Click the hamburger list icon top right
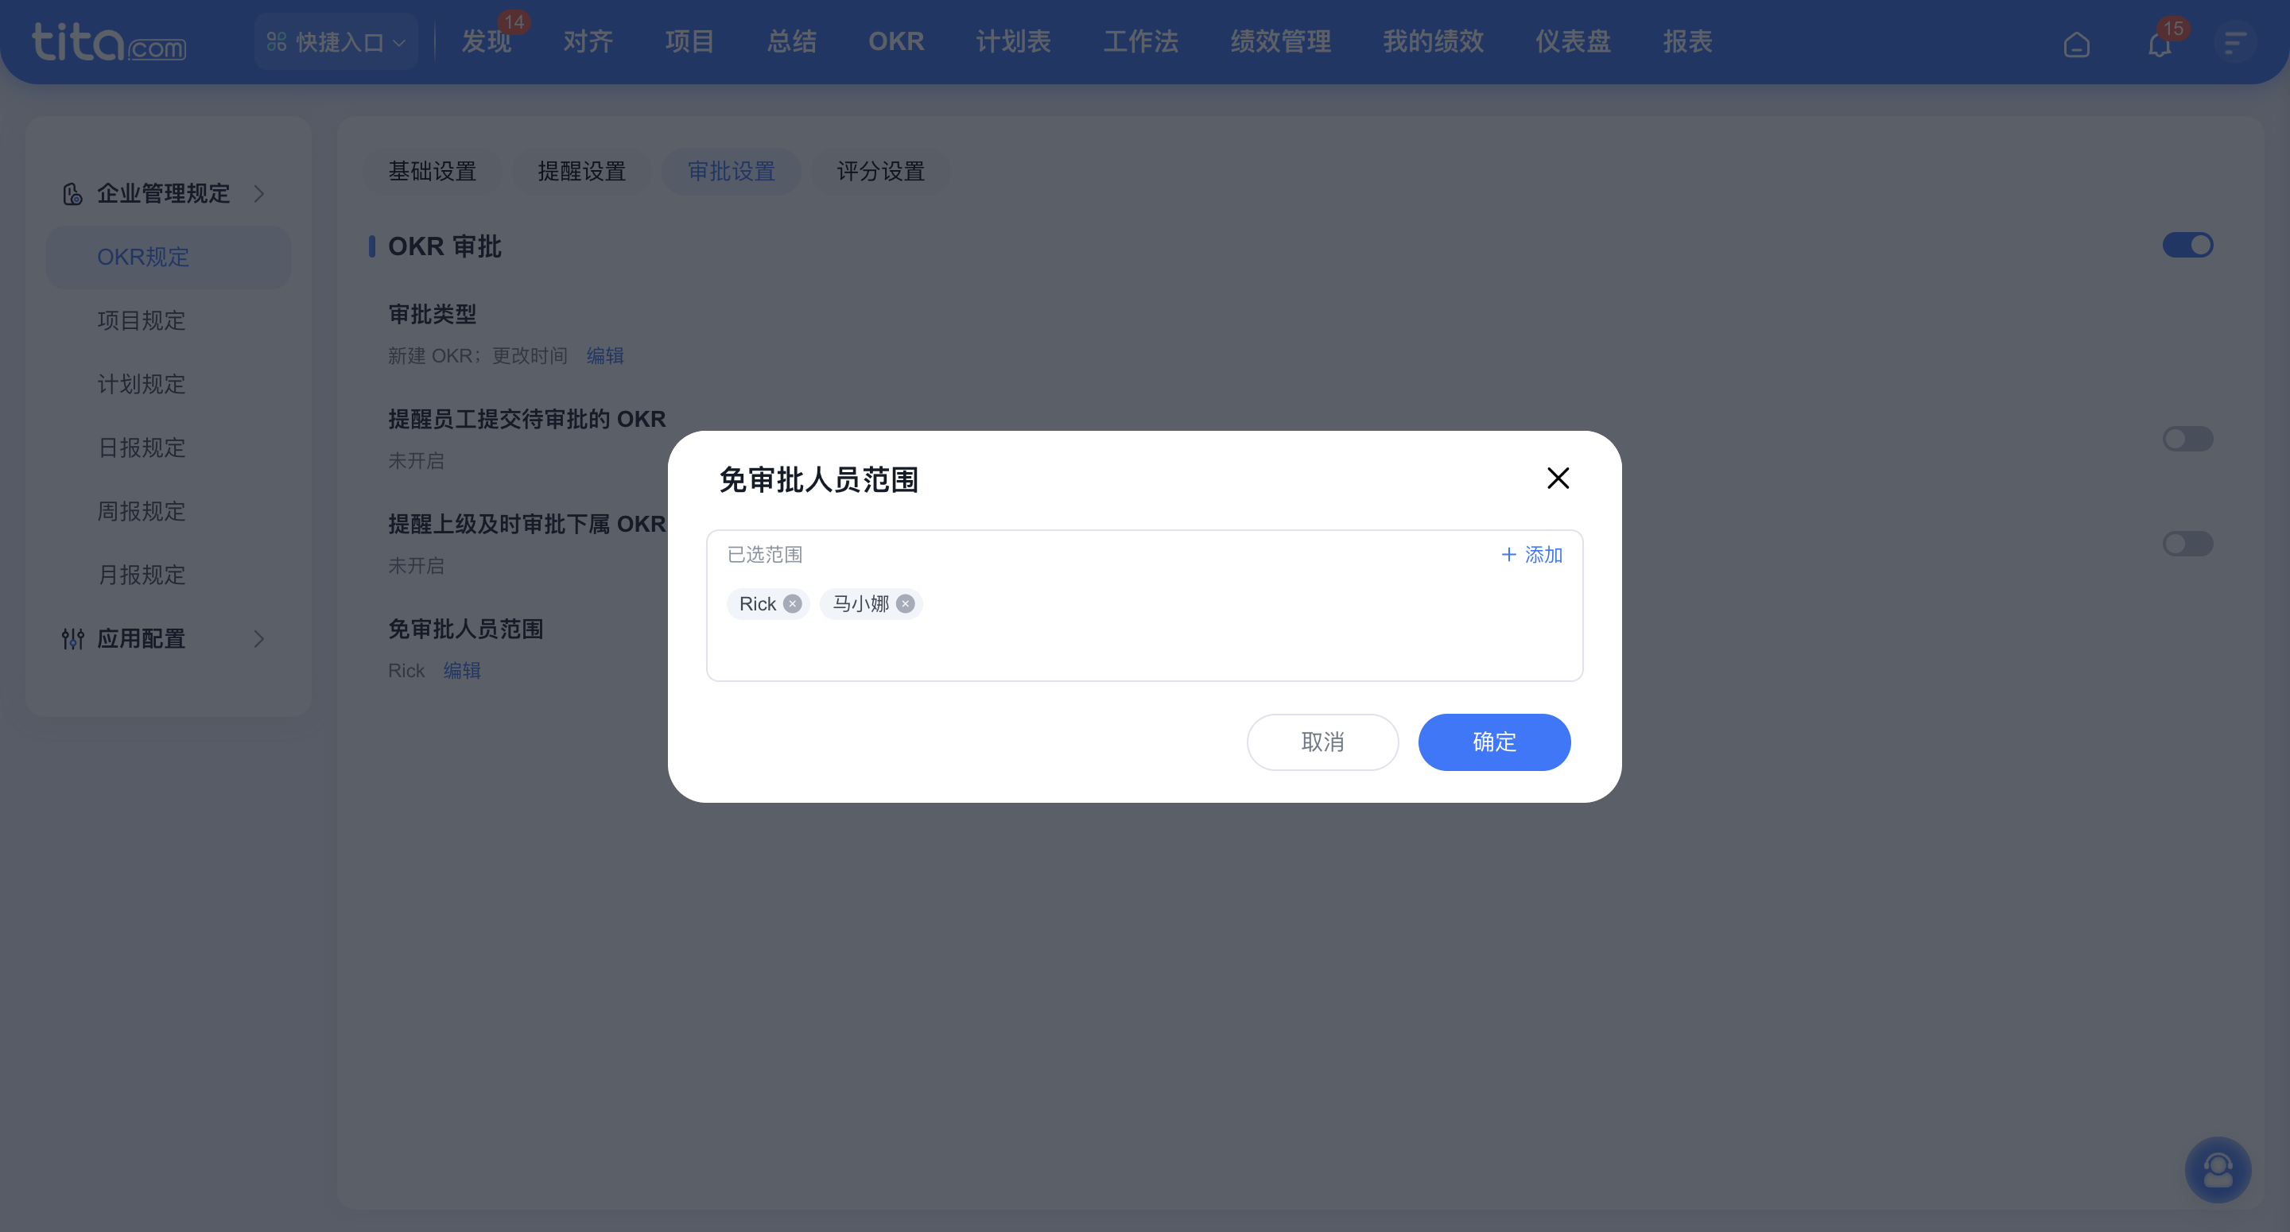This screenshot has width=2290, height=1232. [x=2234, y=42]
